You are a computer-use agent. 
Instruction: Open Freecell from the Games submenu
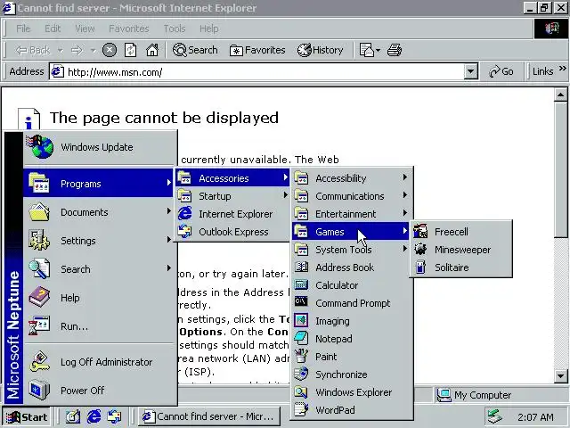coord(461,232)
